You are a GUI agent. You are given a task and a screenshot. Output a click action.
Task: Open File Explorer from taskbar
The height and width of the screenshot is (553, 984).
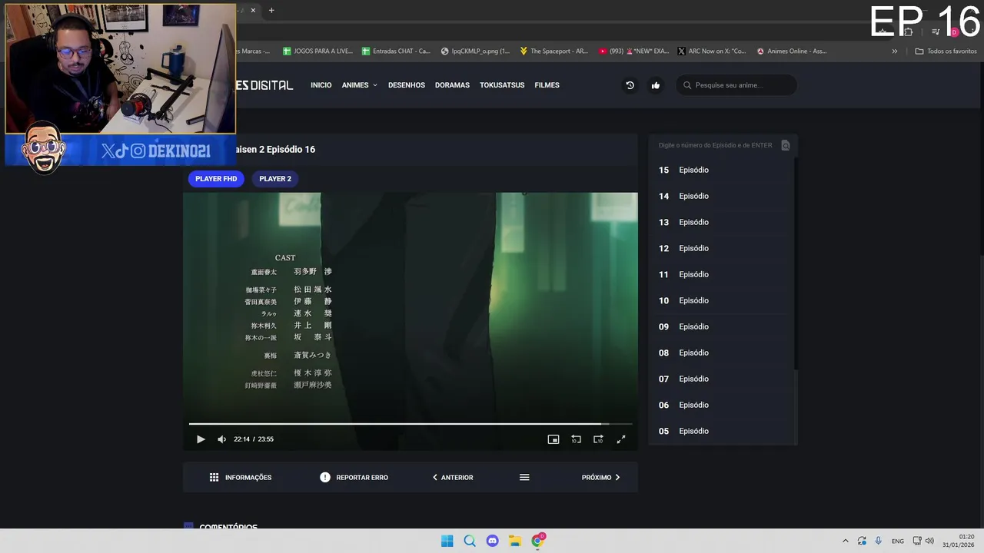[x=515, y=541]
